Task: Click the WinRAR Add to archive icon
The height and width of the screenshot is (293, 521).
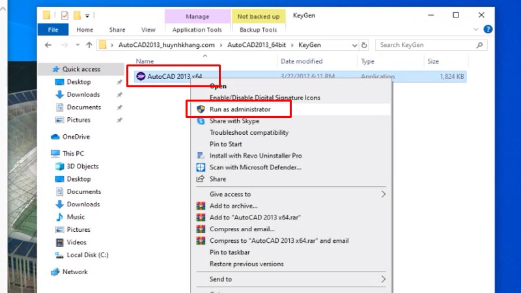Action: (201, 206)
